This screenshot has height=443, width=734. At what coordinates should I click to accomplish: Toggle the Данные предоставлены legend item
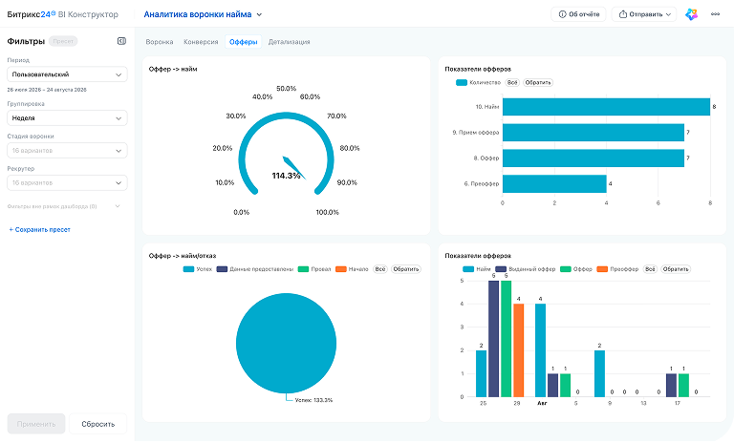click(254, 269)
